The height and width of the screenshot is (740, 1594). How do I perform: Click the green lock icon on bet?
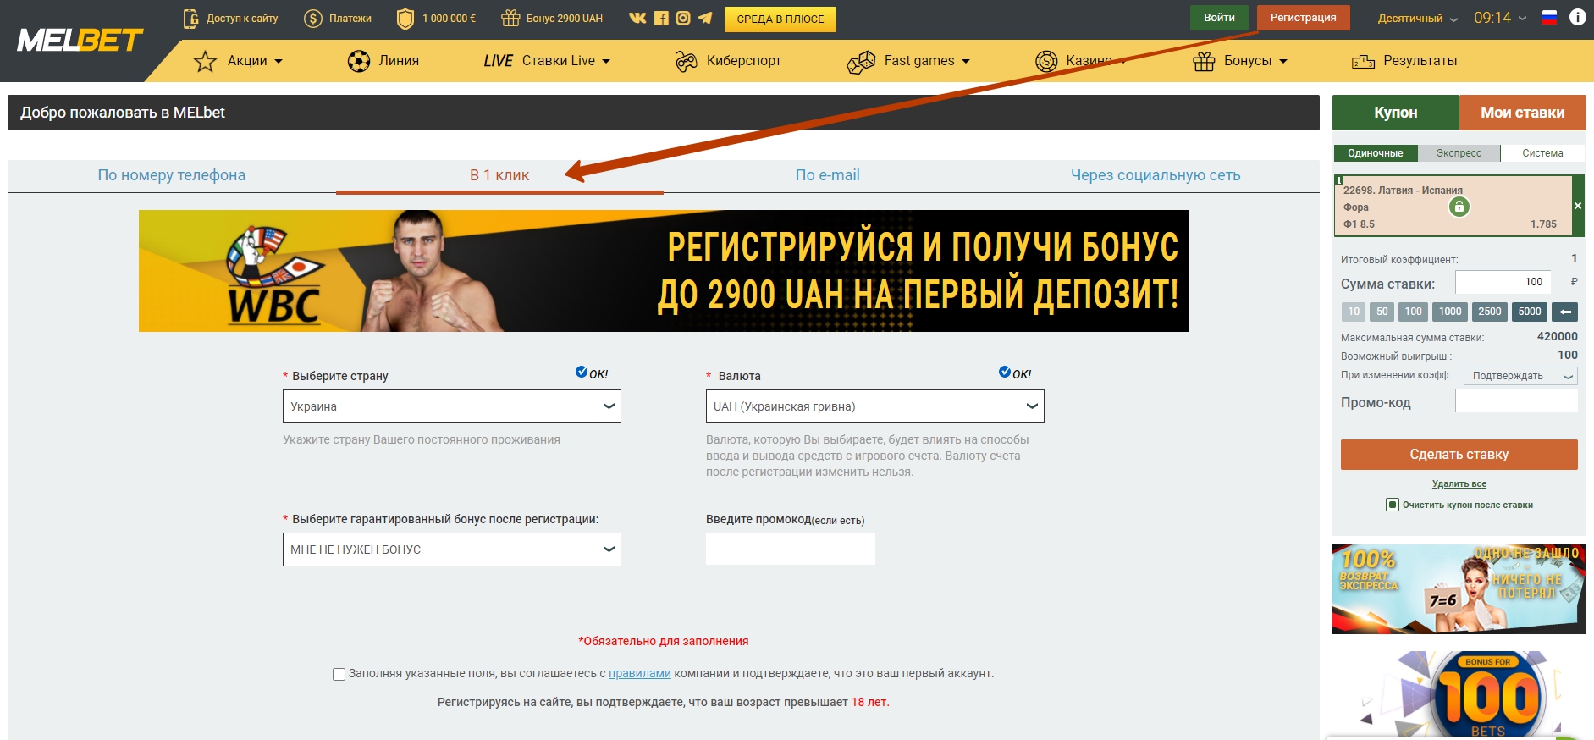coord(1459,207)
